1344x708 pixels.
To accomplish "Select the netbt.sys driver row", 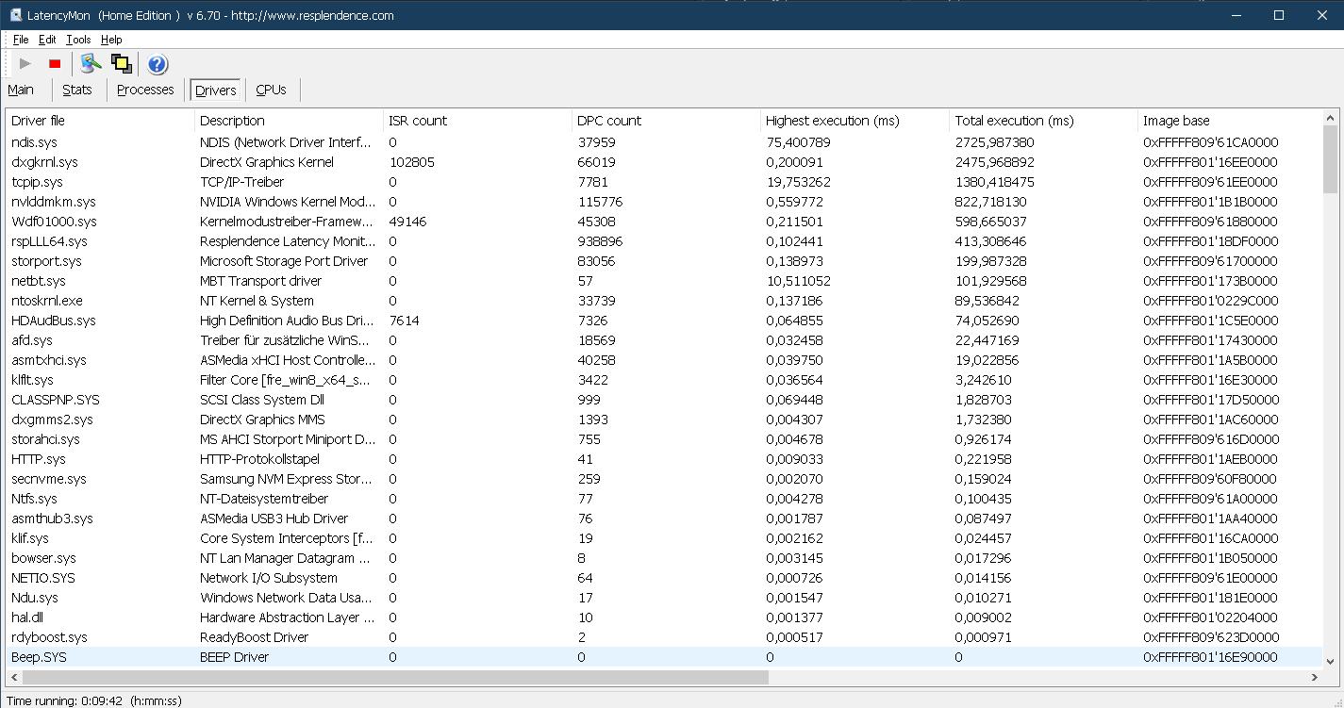I will (x=664, y=281).
